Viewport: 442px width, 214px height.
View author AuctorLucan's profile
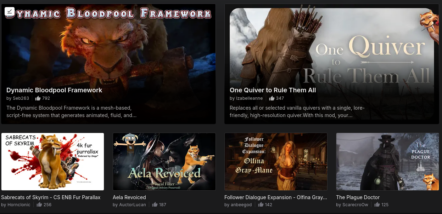tap(133, 205)
